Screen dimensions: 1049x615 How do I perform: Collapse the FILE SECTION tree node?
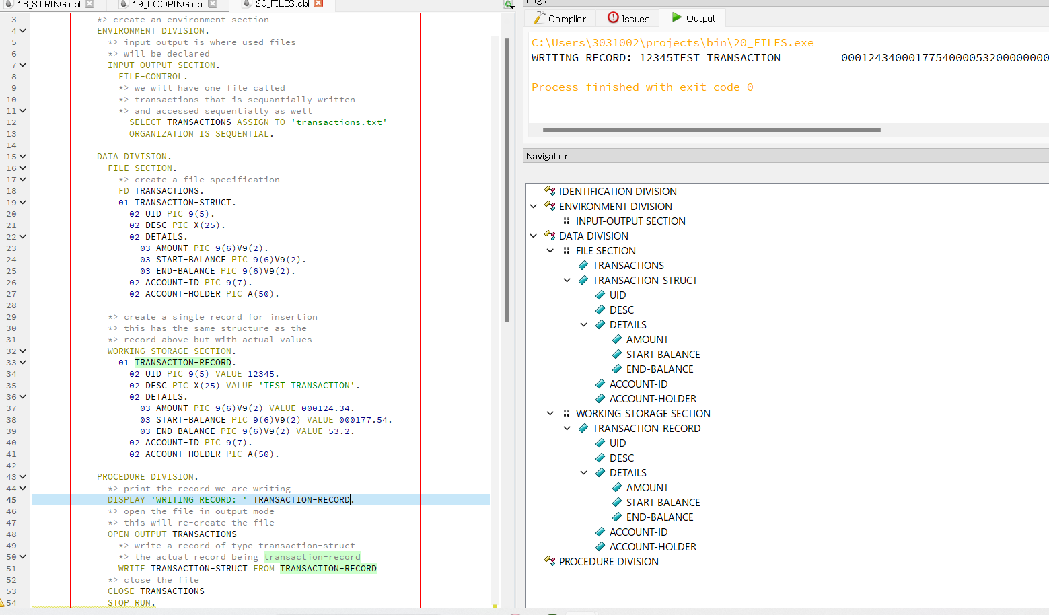[x=550, y=250]
